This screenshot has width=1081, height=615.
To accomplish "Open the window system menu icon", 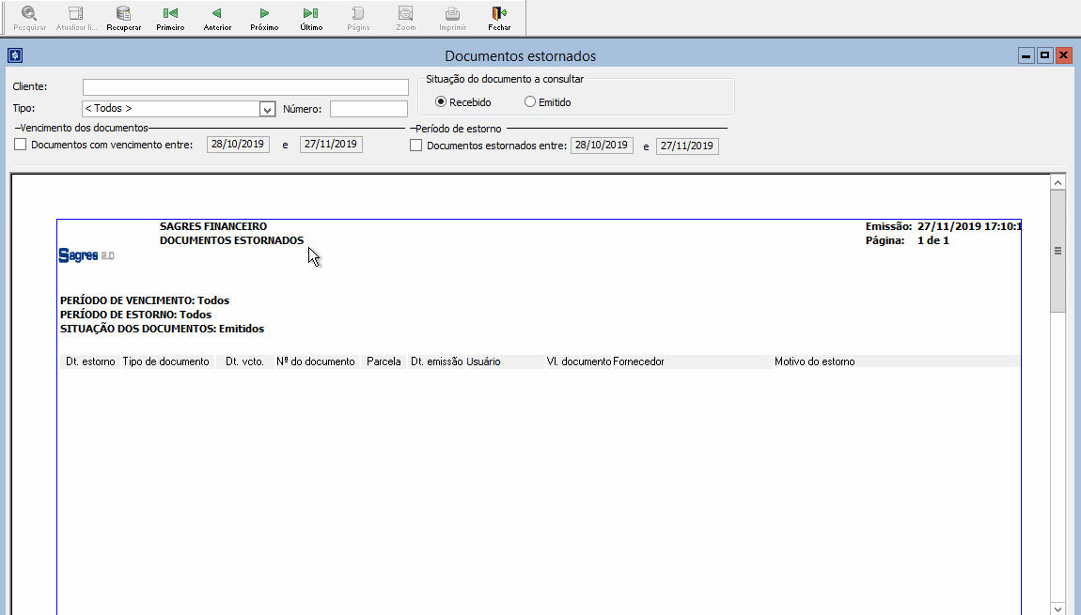I will 14,56.
